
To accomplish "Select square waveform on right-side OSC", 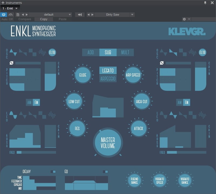I will point(183,52).
